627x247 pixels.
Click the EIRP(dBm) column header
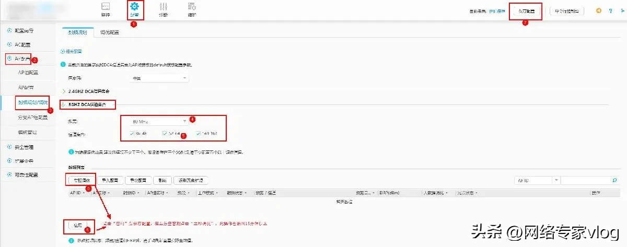[388, 193]
